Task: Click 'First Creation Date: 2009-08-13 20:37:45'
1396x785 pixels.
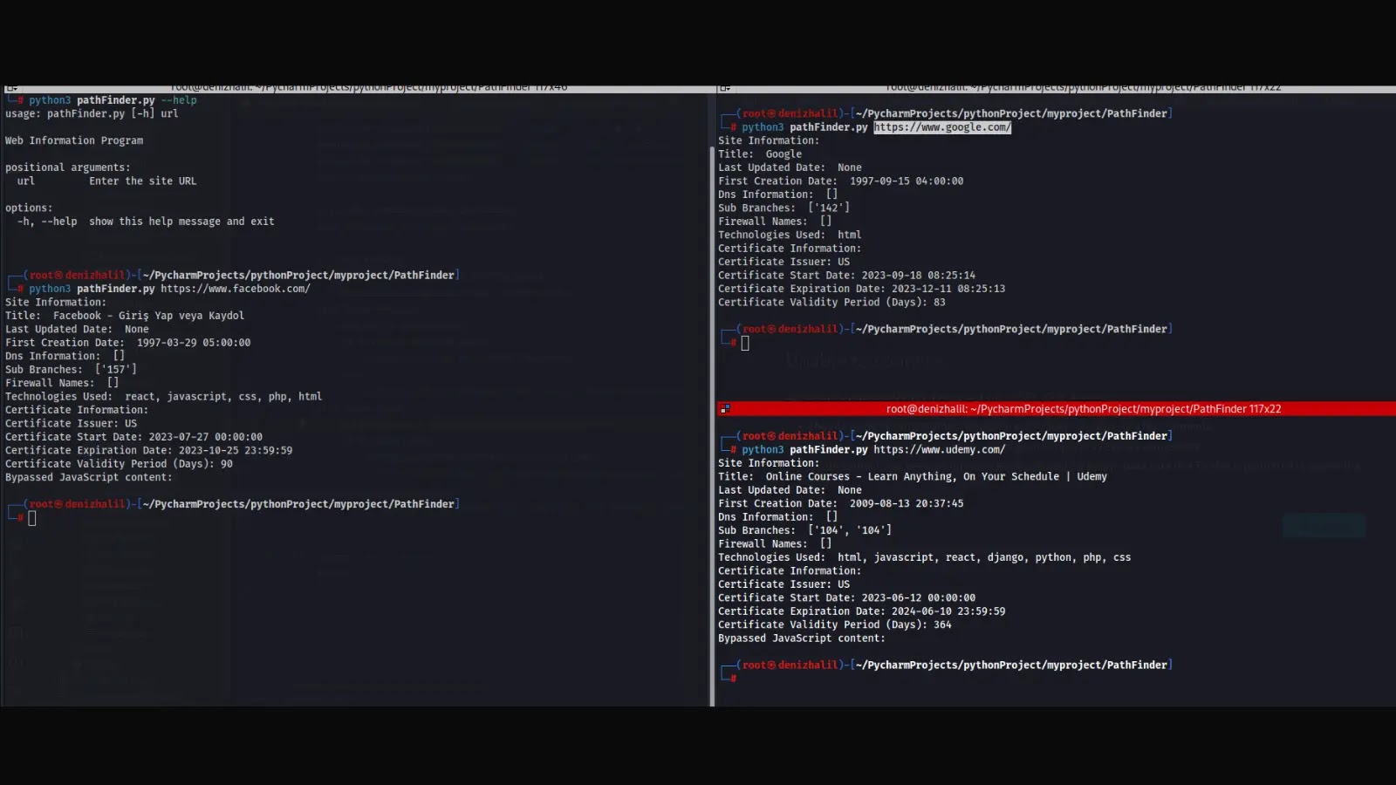Action: 841,503
